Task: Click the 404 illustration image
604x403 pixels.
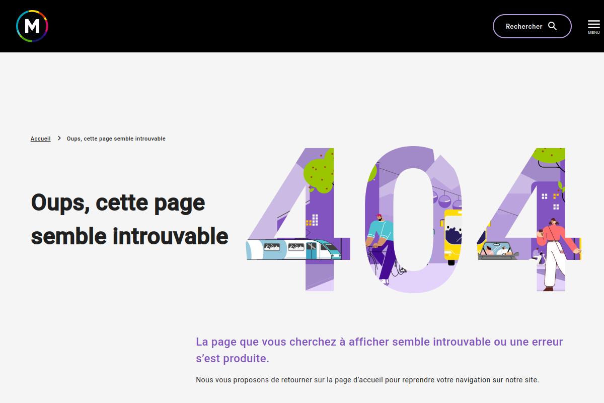Action: coord(414,220)
